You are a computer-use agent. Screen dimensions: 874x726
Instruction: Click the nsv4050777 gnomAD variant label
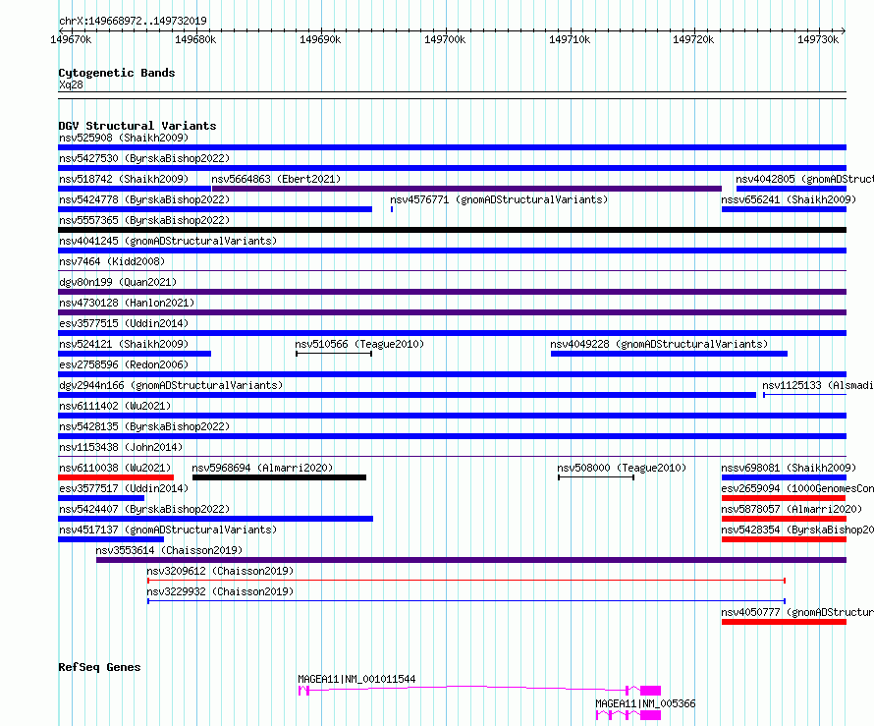click(797, 612)
